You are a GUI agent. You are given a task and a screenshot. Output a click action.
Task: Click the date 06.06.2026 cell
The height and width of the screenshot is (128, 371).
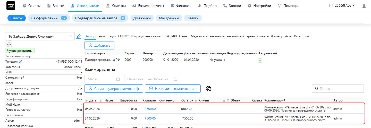pyautogui.click(x=92, y=109)
